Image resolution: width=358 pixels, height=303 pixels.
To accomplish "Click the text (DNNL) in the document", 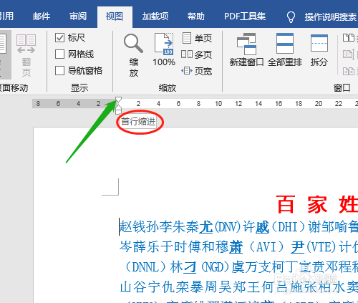I will pos(145,267).
